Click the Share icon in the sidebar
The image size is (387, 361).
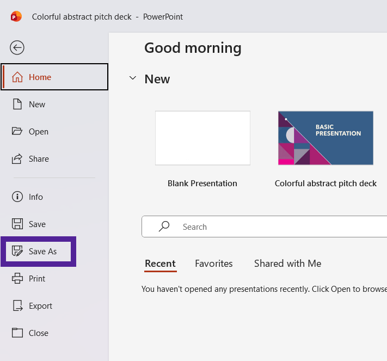pyautogui.click(x=17, y=158)
